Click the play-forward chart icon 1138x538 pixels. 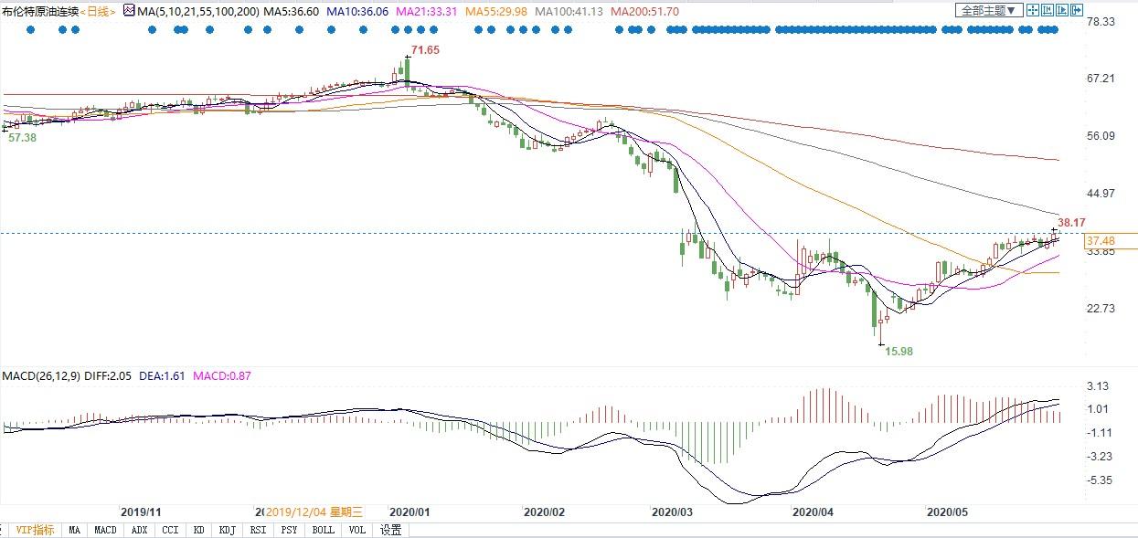1062,11
